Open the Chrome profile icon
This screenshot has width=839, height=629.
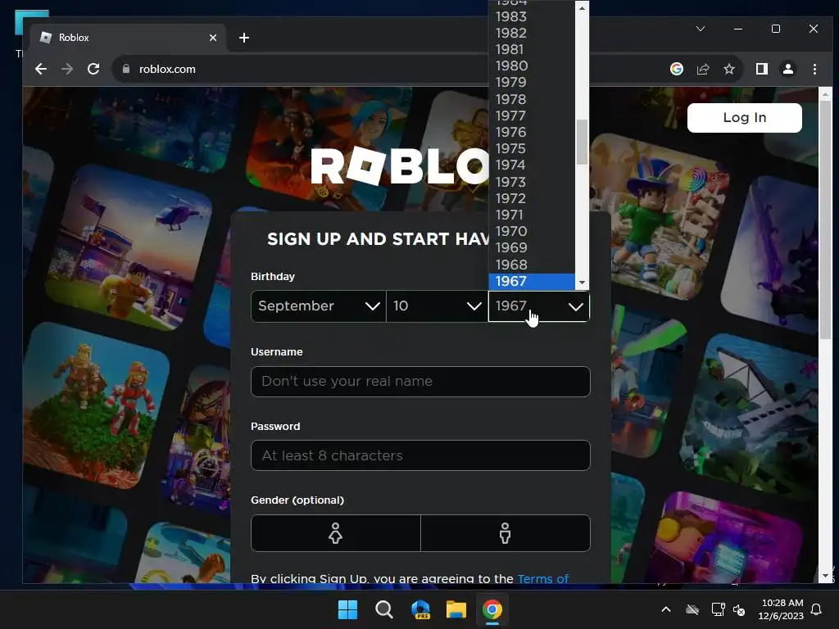(788, 69)
